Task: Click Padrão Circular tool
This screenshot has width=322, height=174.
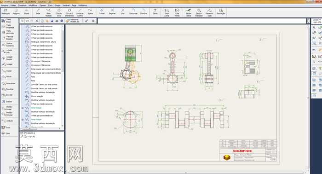Action: coord(7,114)
